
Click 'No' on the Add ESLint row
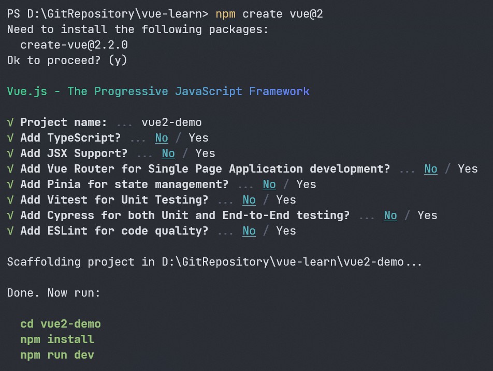tap(249, 231)
